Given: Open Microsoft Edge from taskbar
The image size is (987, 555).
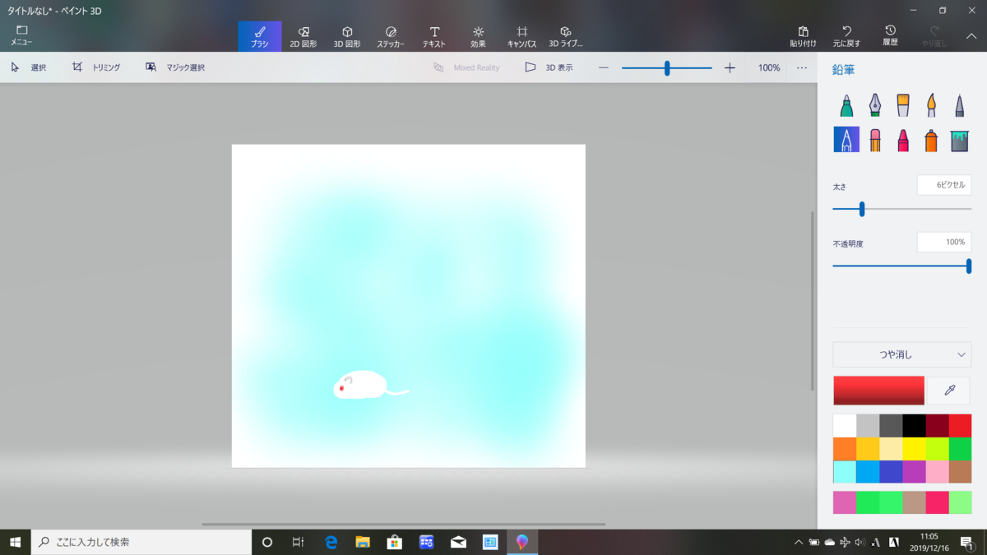Looking at the screenshot, I should (331, 542).
